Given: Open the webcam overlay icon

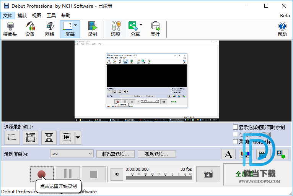Looking at the screenshot, I should pyautogui.click(x=281, y=154).
